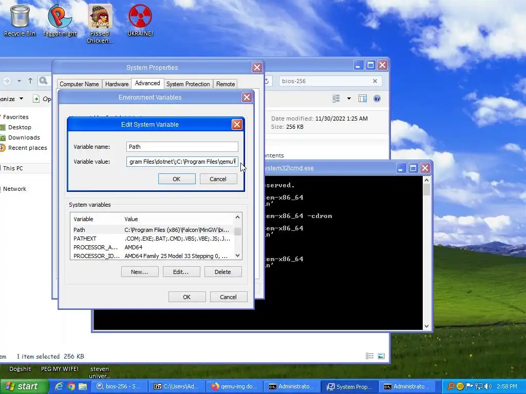Open the System Protection tab
Screen dimensions: 526x394
(x=188, y=84)
